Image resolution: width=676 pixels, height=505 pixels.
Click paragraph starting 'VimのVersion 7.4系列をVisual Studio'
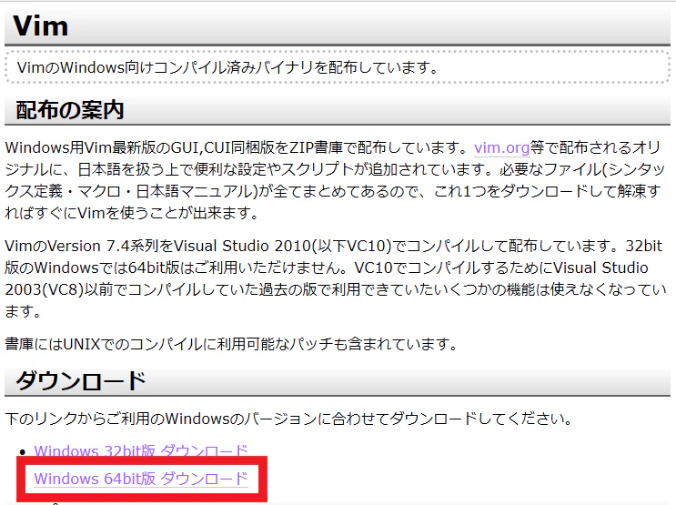click(336, 278)
